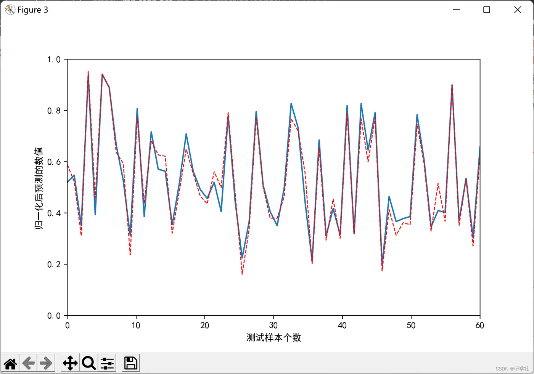Go back to the previous view
The width and height of the screenshot is (534, 374).
(x=29, y=363)
